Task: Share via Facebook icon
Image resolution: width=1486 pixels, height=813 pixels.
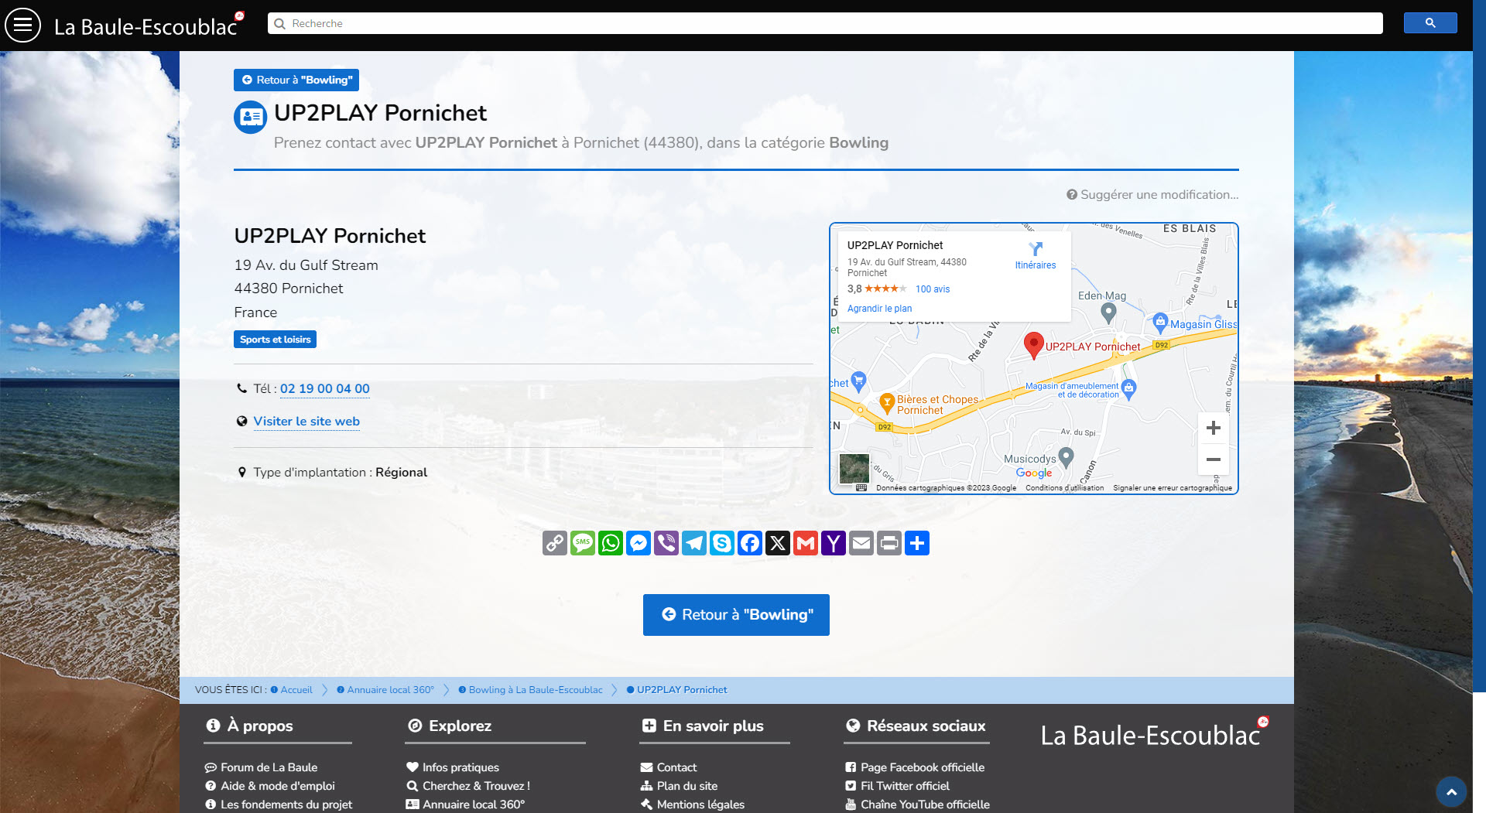Action: 750,543
